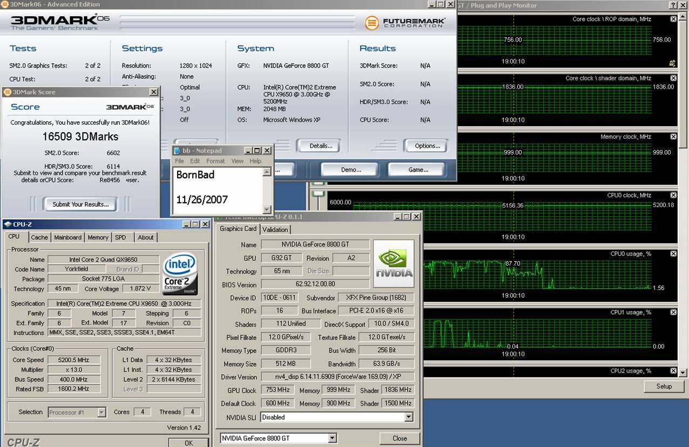Click the Core Speed value 5200.5 MHz
Viewport: 689px width, 447px height.
73,360
